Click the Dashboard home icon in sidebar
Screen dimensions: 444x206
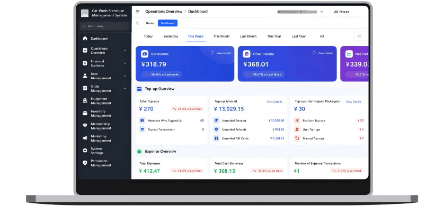(x=85, y=39)
